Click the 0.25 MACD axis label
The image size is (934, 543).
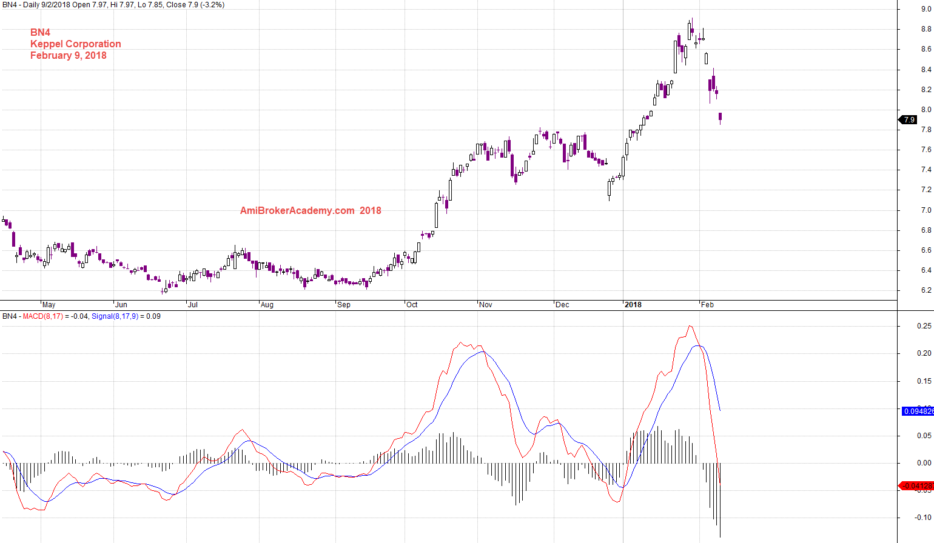coord(924,326)
